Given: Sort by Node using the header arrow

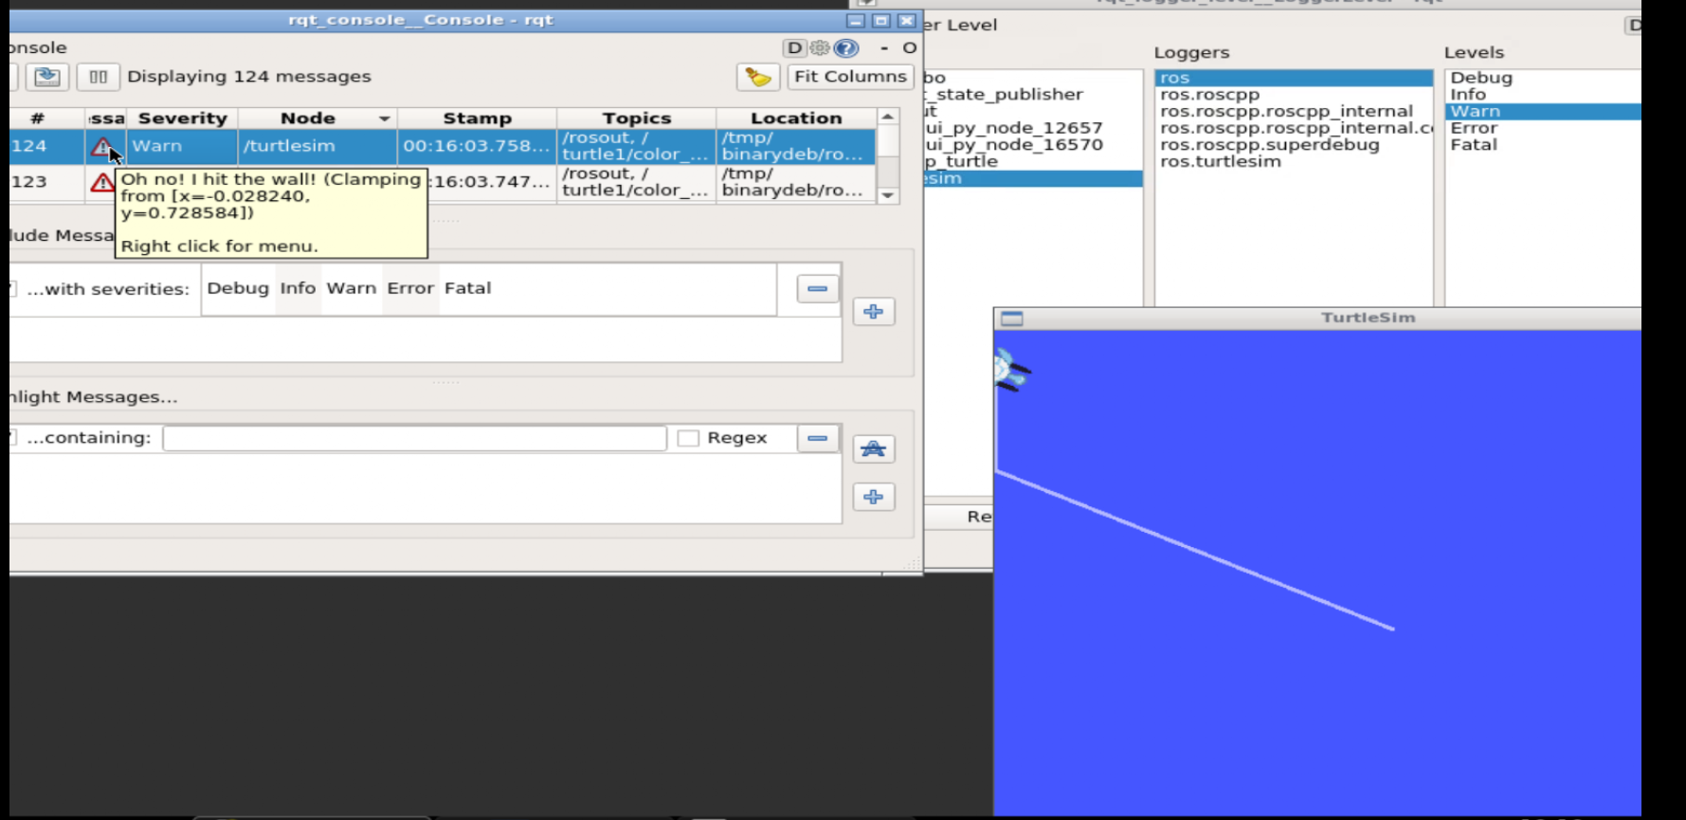Looking at the screenshot, I should [384, 118].
